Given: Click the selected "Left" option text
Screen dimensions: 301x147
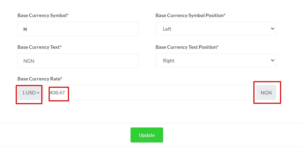Looking at the screenshot, I should [x=167, y=29].
